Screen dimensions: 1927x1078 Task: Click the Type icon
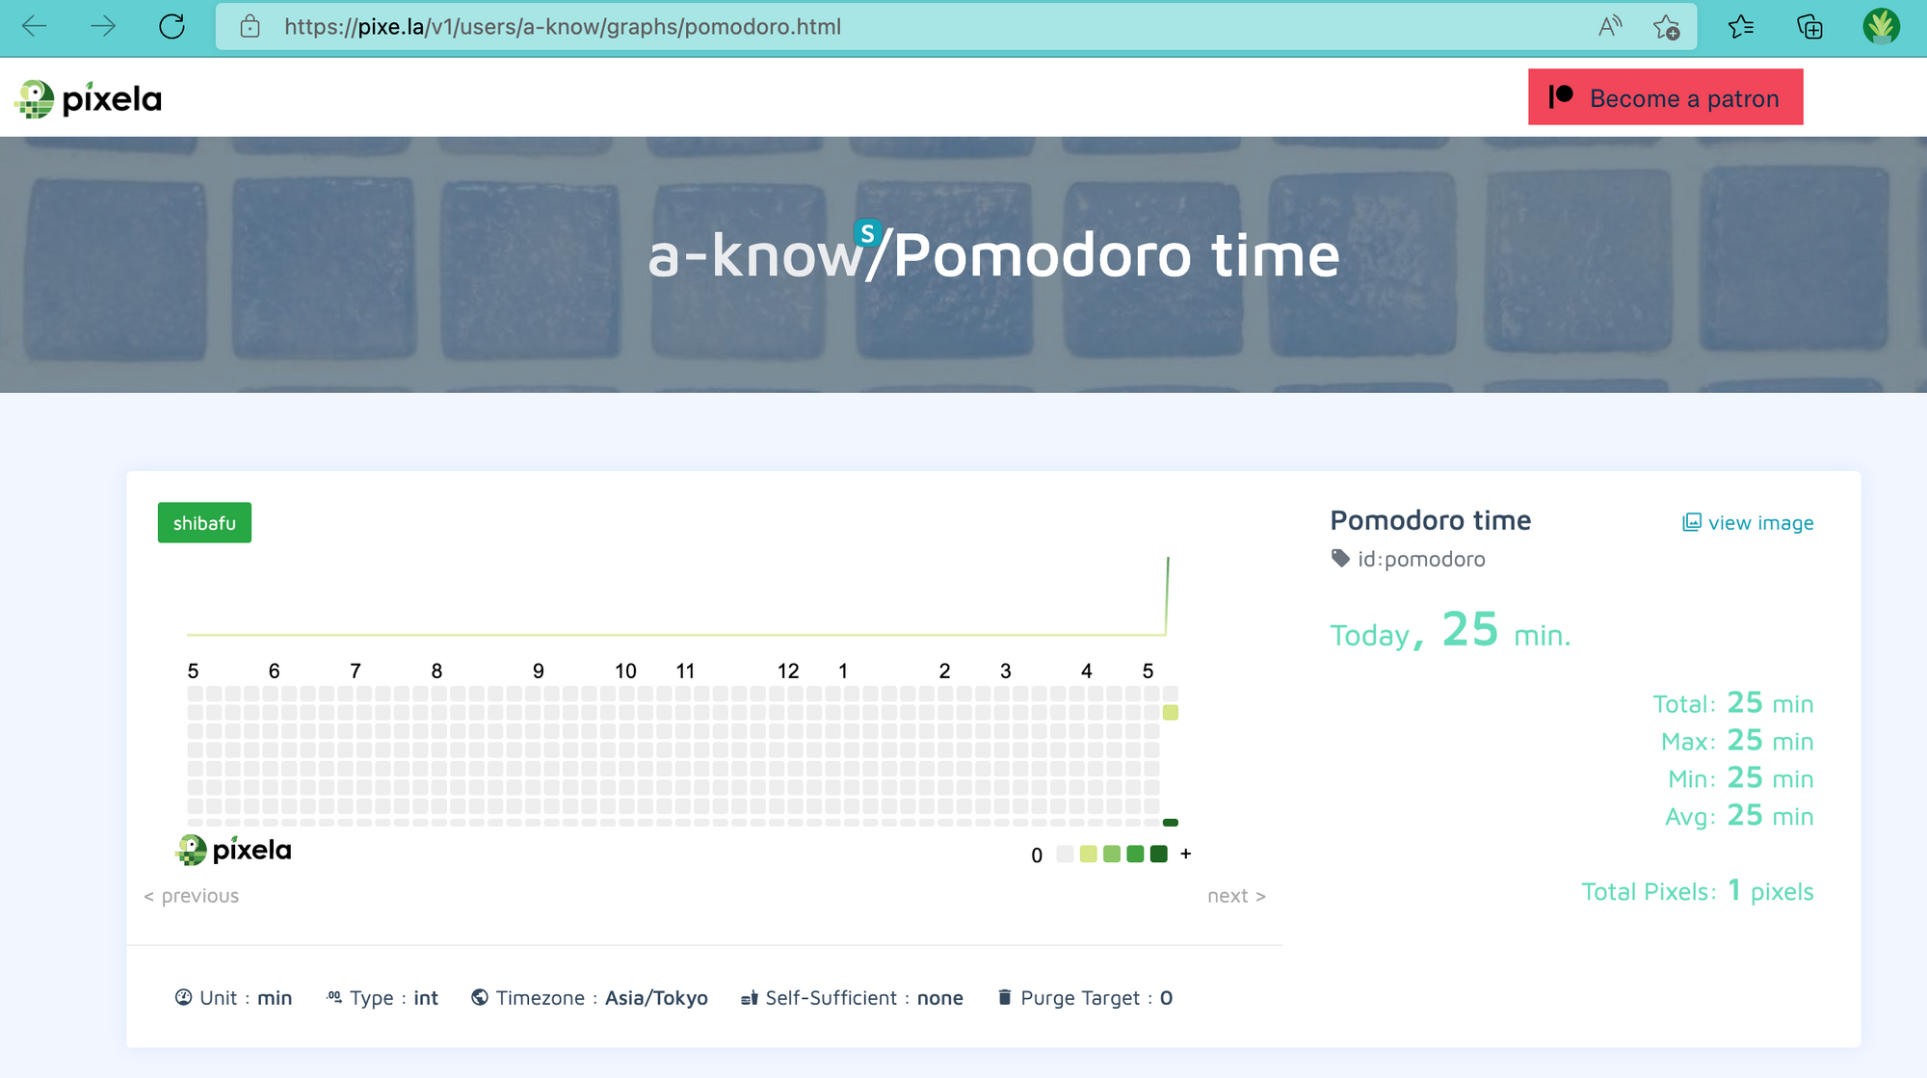[334, 997]
